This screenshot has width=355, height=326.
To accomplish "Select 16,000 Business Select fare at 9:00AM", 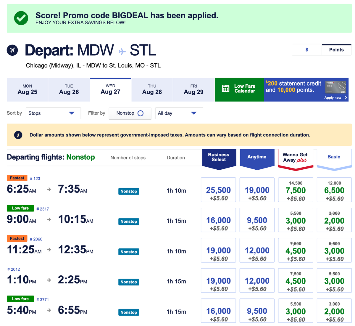I will [x=218, y=220].
